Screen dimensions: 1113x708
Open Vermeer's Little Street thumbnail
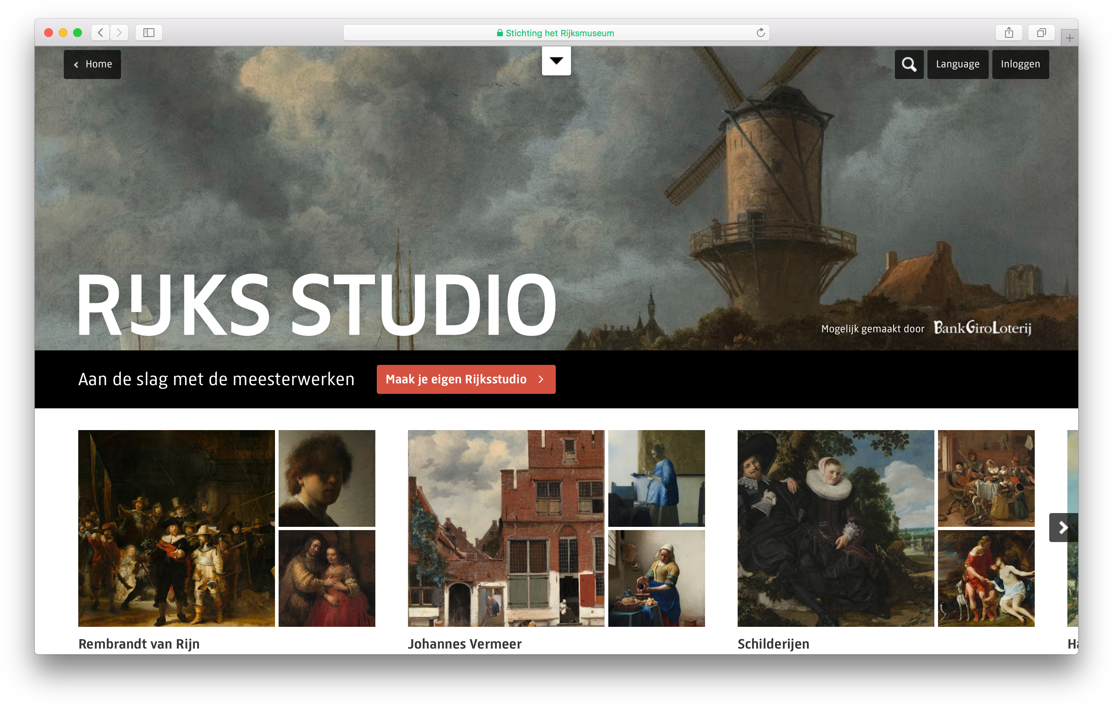[506, 528]
